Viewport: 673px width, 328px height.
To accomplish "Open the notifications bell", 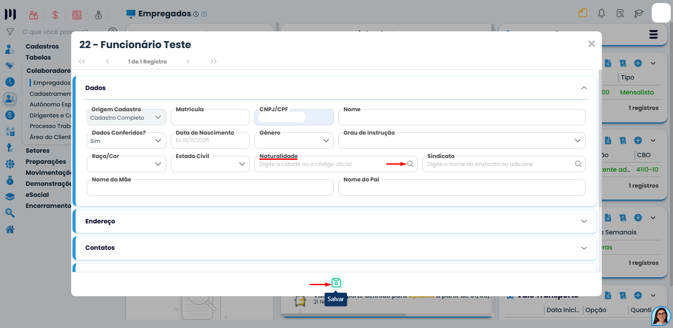I will pyautogui.click(x=601, y=13).
